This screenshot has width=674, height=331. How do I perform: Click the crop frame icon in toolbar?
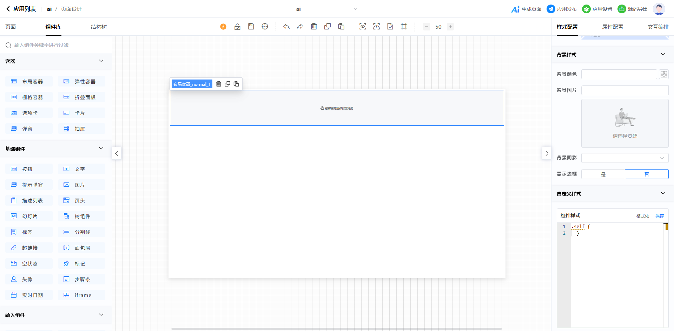pyautogui.click(x=404, y=27)
